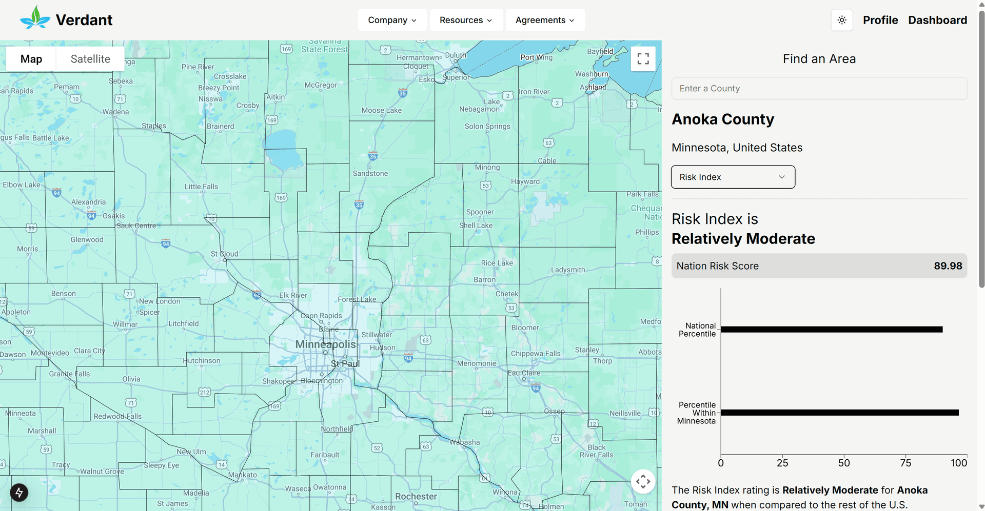Open the Profile page

click(x=880, y=20)
